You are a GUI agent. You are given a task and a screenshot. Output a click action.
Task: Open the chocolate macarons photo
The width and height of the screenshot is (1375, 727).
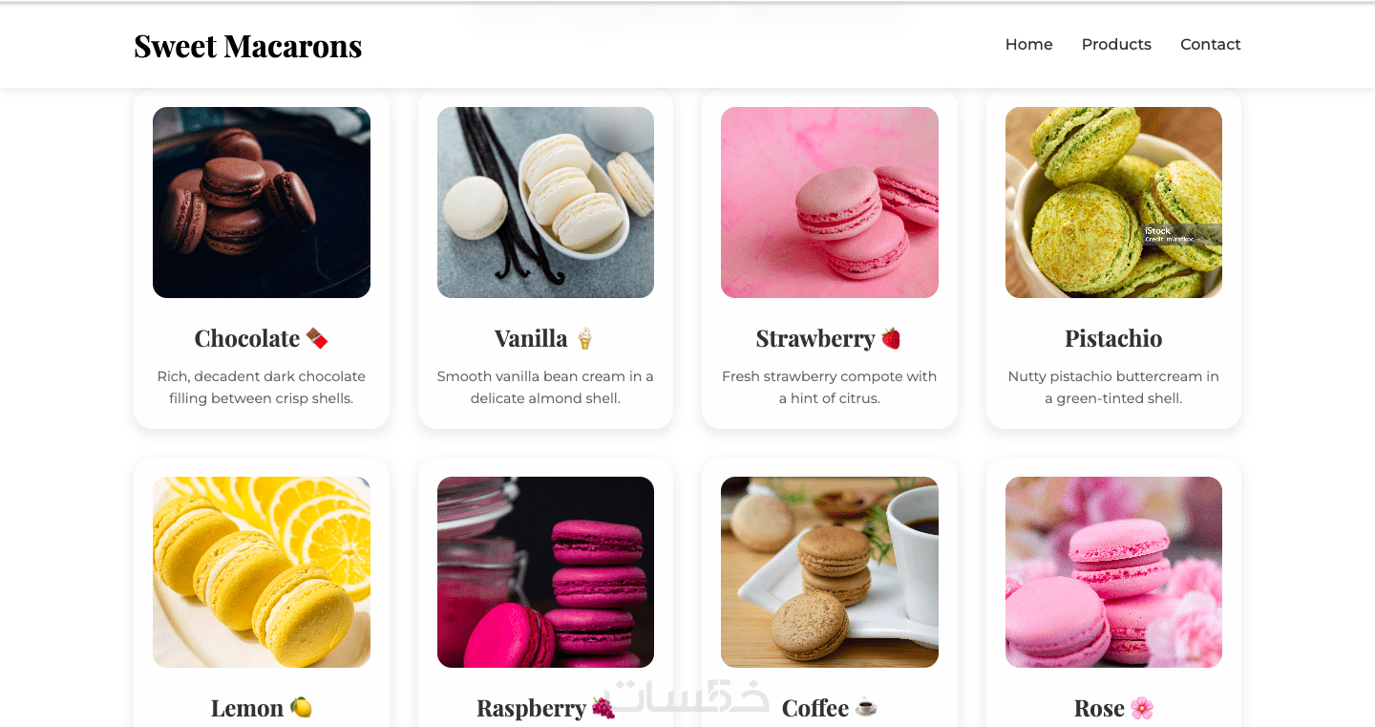262,203
